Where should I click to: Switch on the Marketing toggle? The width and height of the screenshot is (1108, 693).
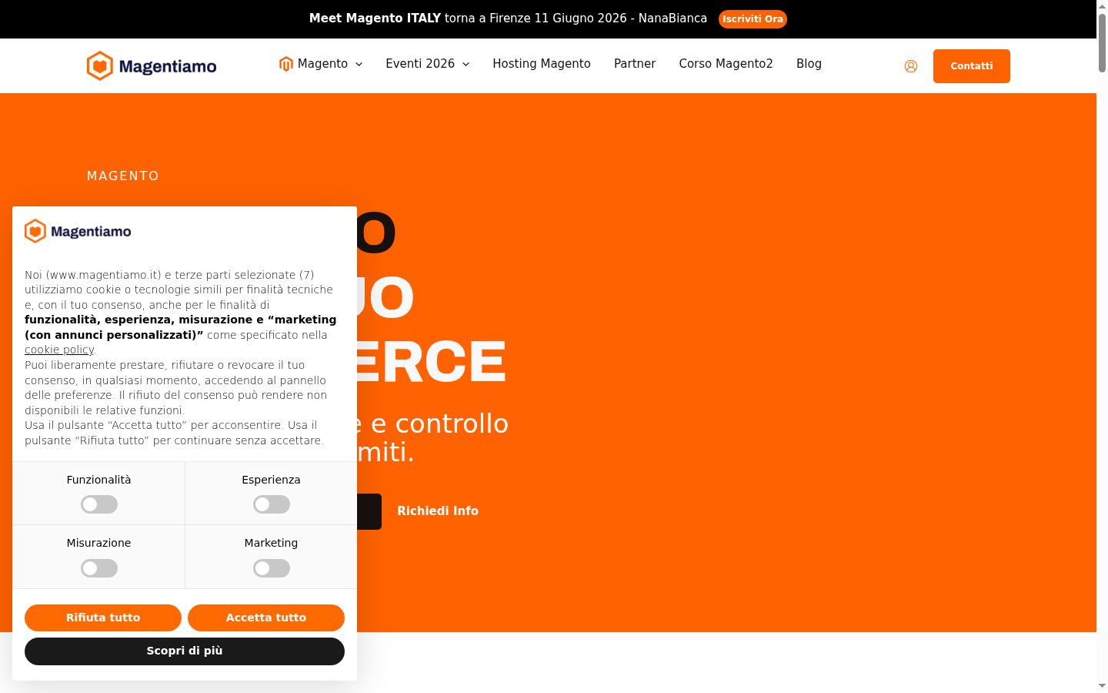272,568
